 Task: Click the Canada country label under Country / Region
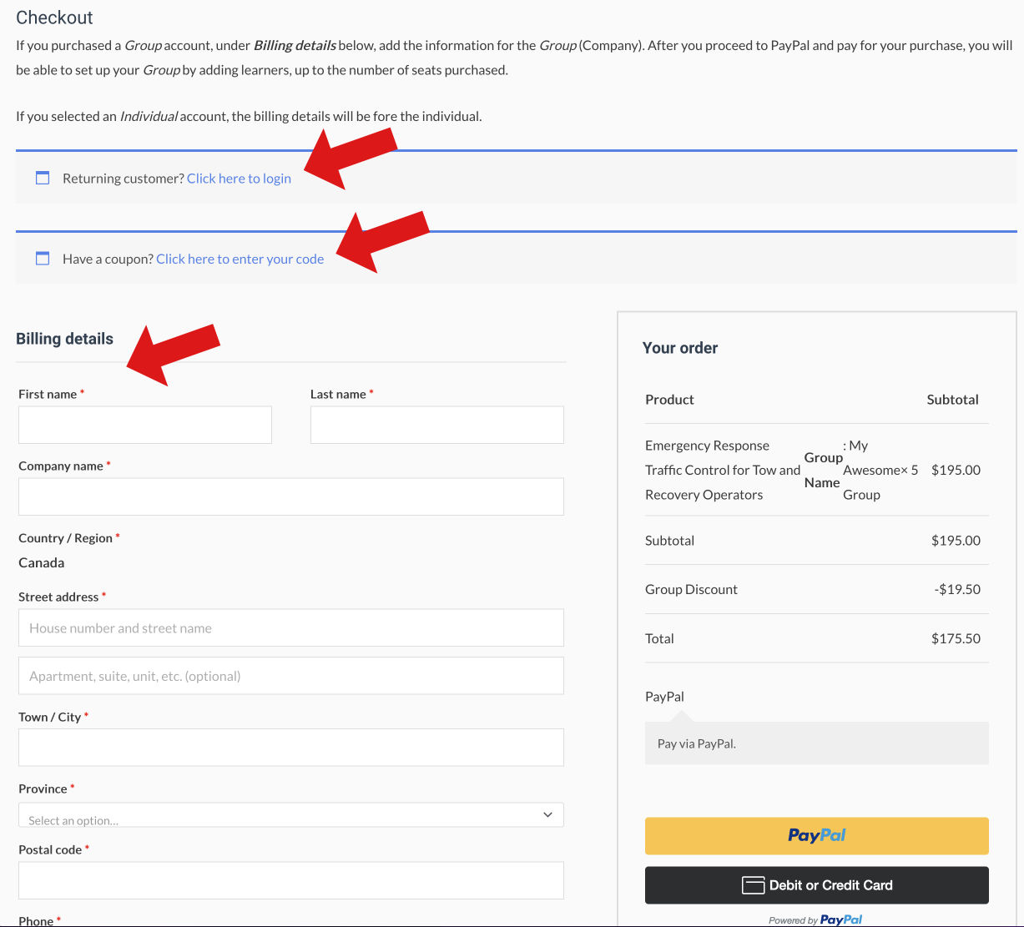point(41,562)
